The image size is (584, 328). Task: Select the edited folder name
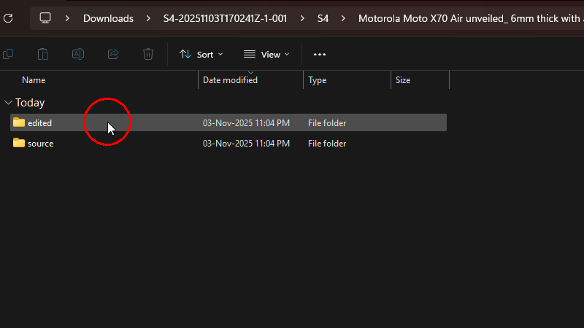(x=39, y=122)
